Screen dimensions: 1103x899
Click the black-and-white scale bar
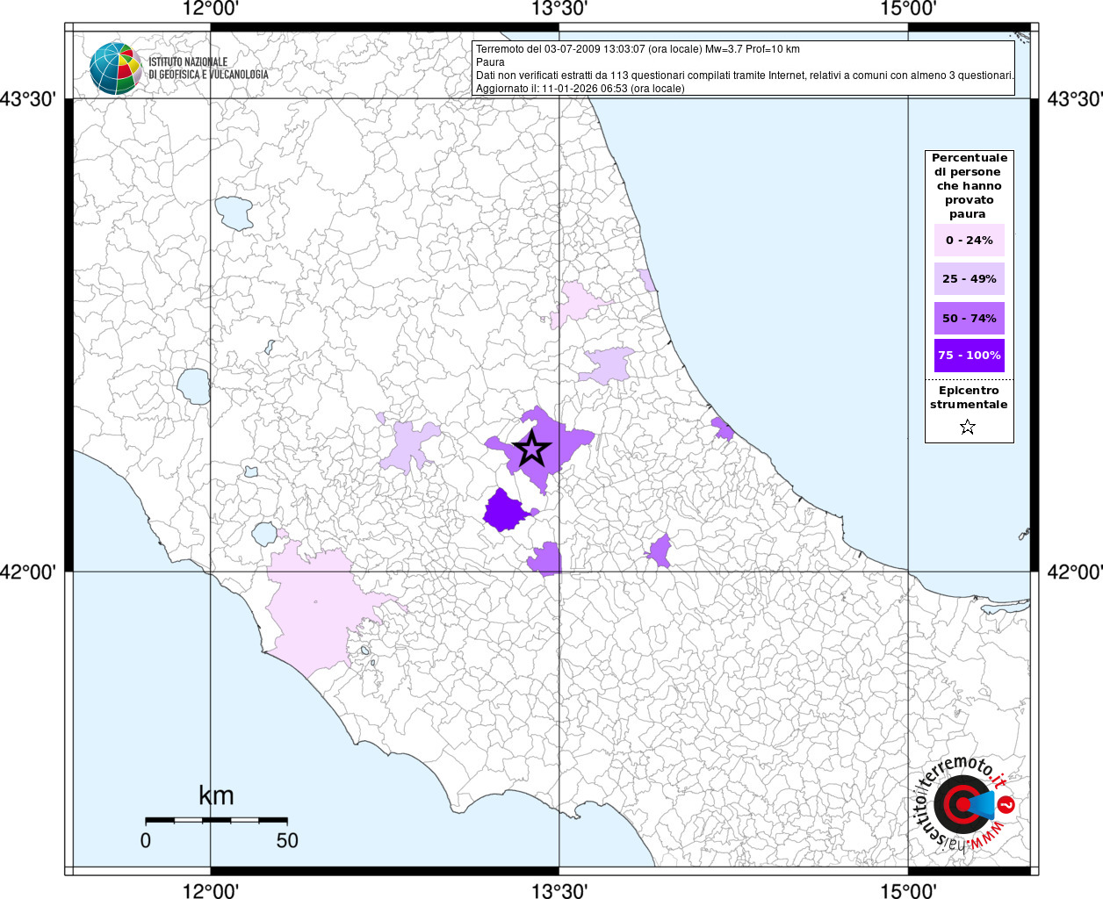(x=216, y=820)
